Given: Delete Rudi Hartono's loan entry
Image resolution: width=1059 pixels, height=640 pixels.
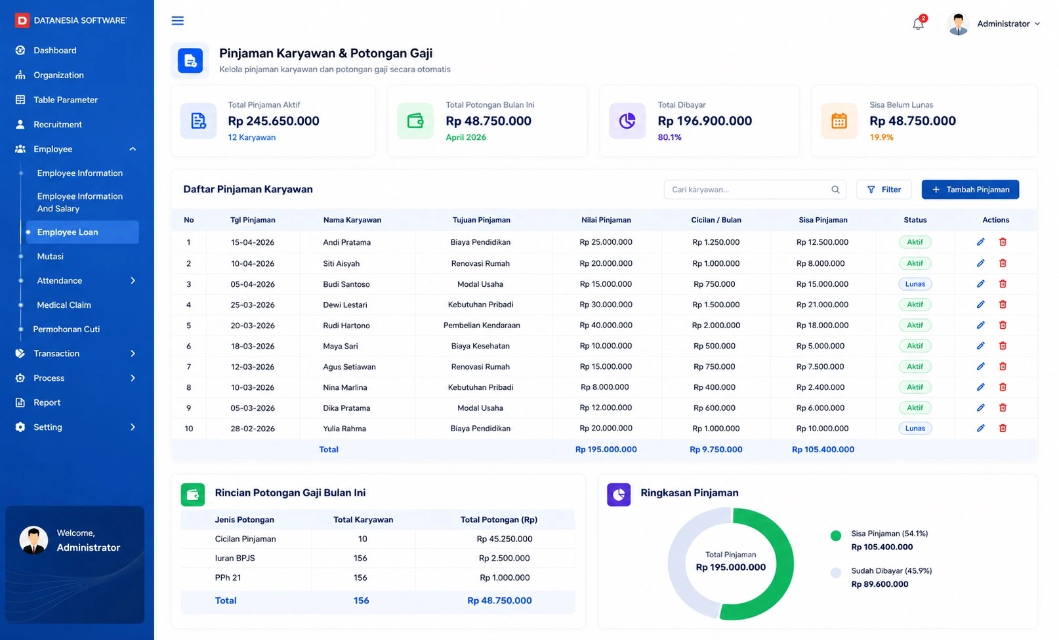Looking at the screenshot, I should coord(1003,325).
